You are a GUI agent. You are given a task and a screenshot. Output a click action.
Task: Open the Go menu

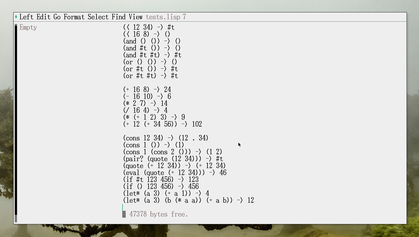[57, 17]
